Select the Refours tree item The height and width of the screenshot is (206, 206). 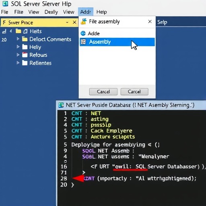click(x=38, y=55)
